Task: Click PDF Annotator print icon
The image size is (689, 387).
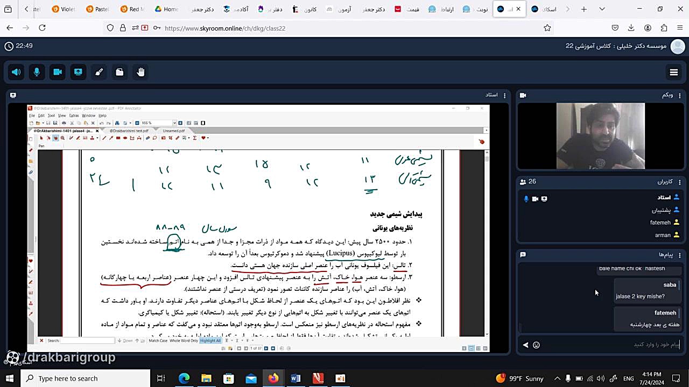Action: 64,123
